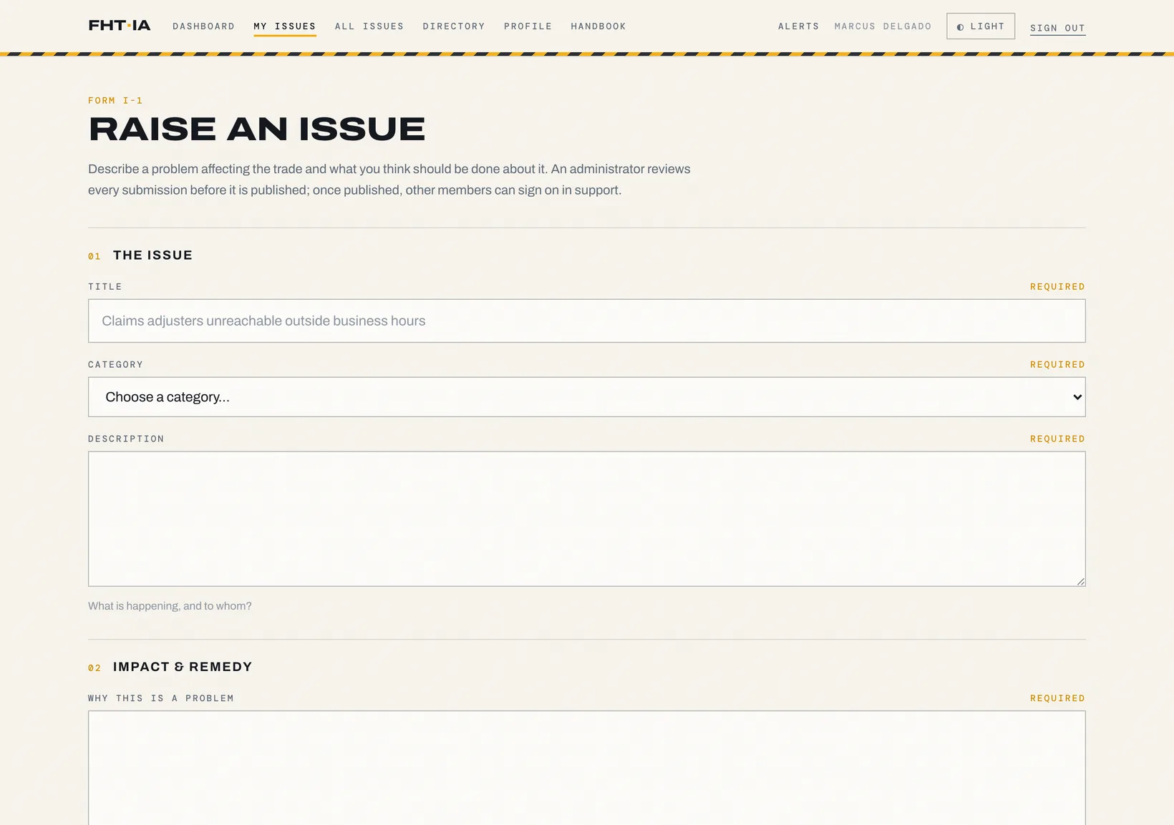Screen dimensions: 1174x825
Task: Click the Required tag beside Category
Action: pyautogui.click(x=1057, y=364)
